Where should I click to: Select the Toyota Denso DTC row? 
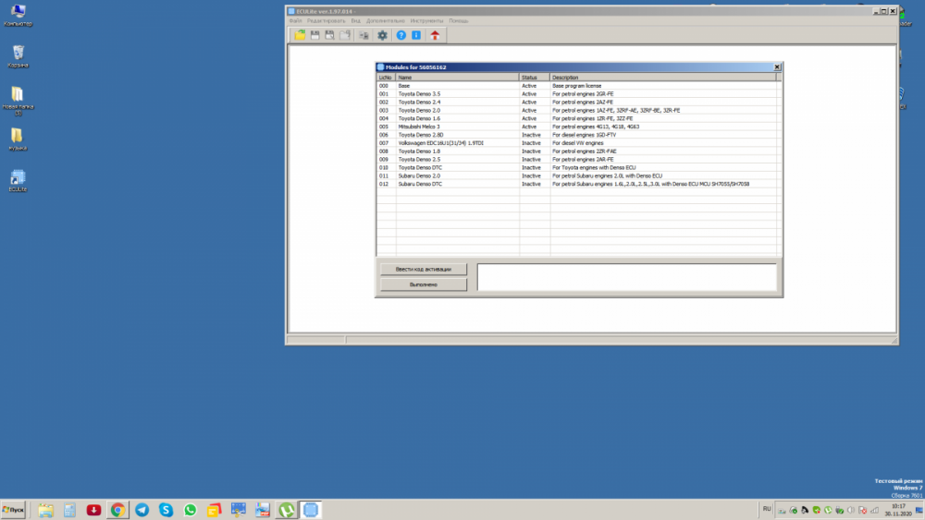577,168
